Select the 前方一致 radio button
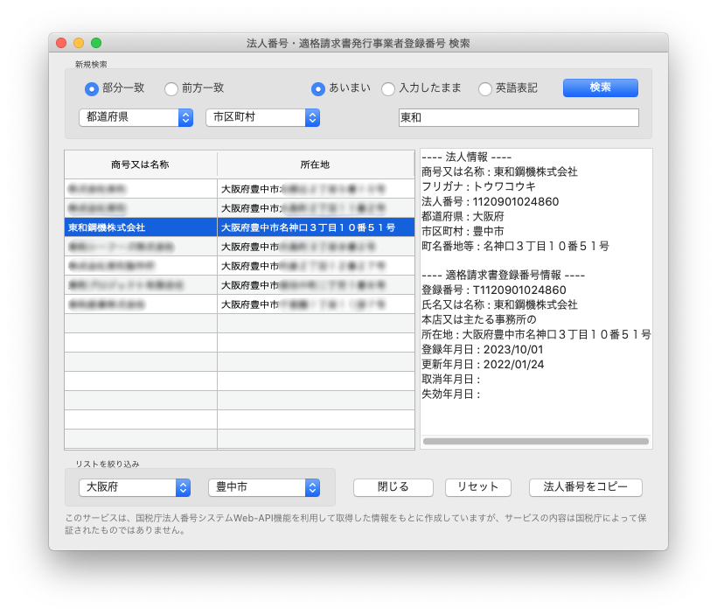Viewport: 717px width, 615px height. point(171,88)
